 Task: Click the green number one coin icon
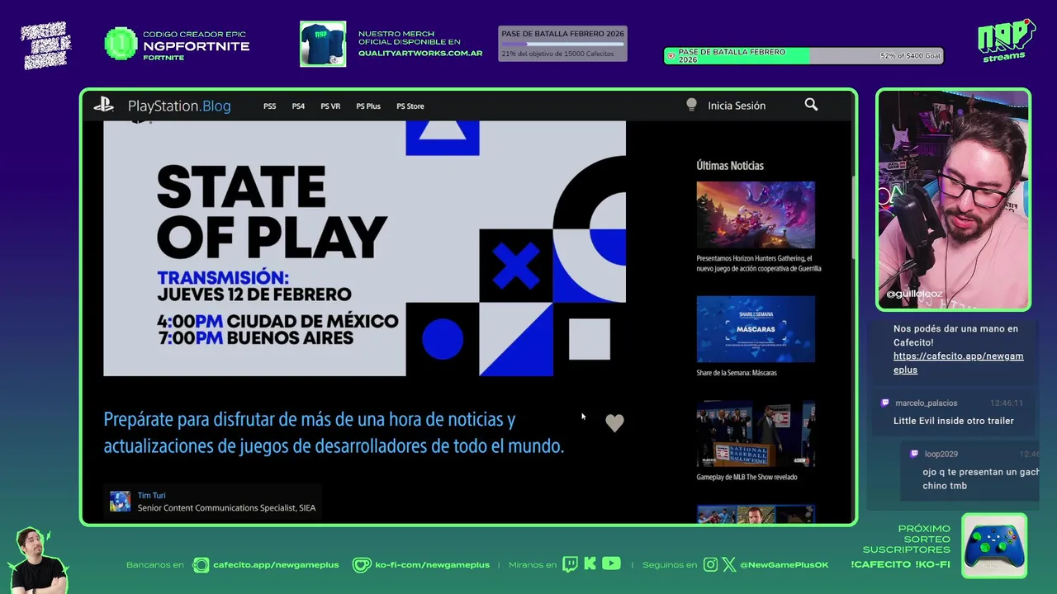[121, 44]
